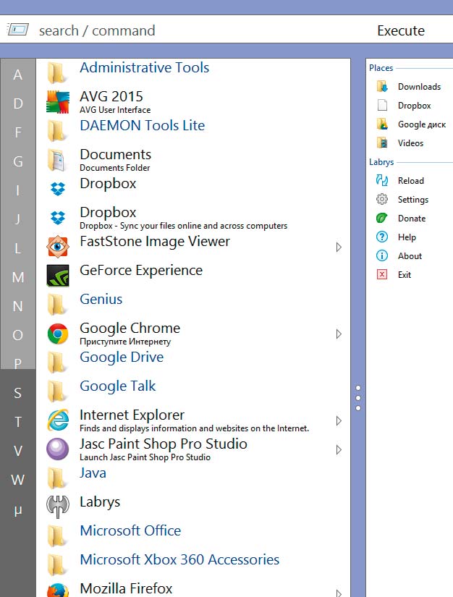Click the About info icon
453x597 pixels.
(382, 255)
